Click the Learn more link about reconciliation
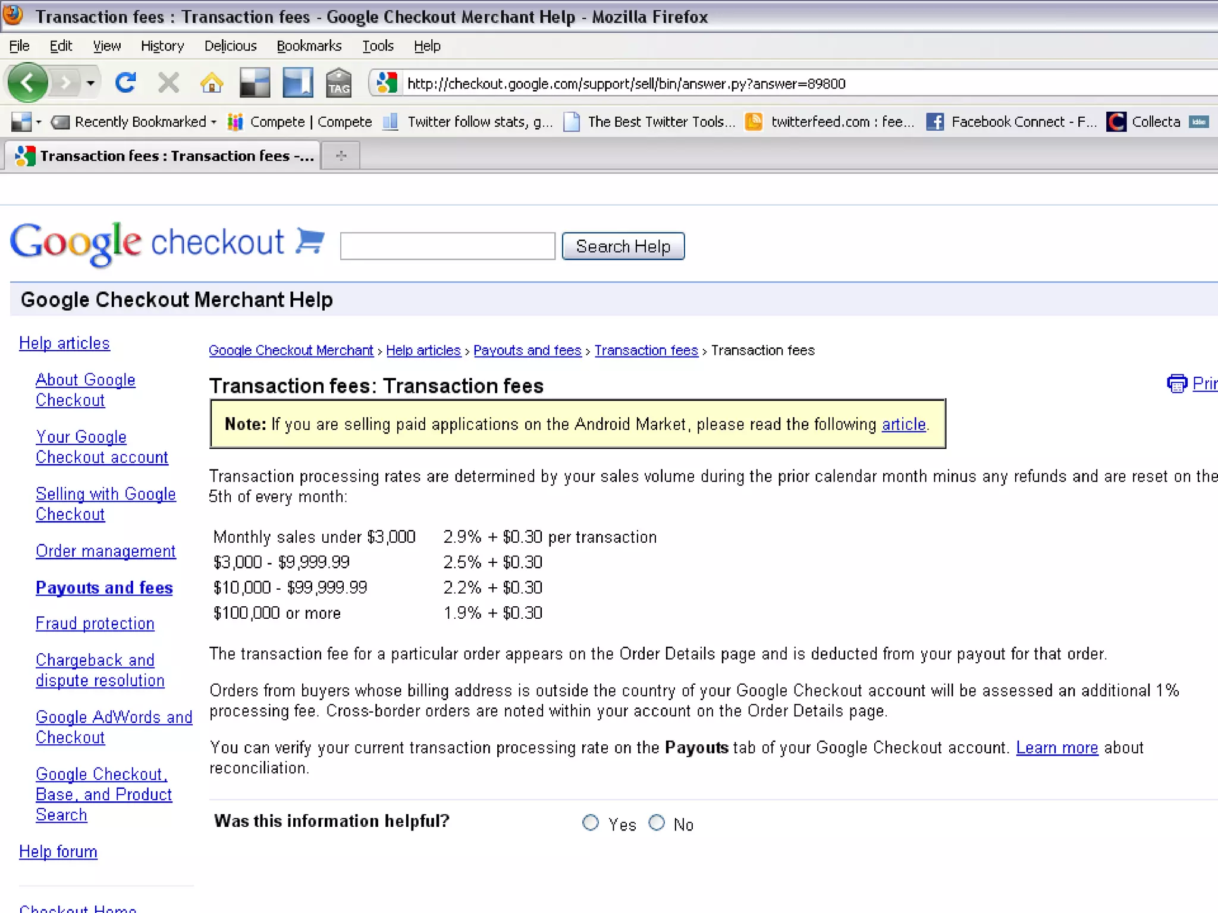Screen dimensions: 1218x913 pos(1057,748)
